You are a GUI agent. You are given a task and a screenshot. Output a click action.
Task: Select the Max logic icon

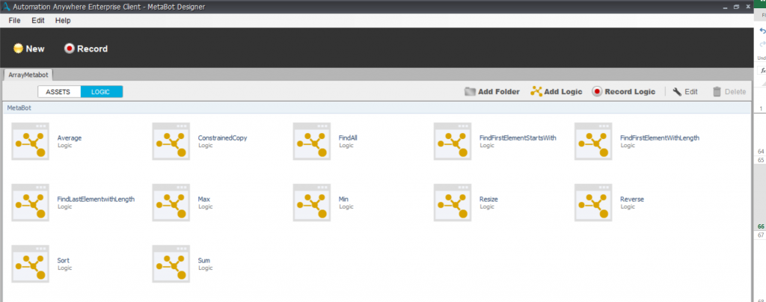(x=171, y=203)
